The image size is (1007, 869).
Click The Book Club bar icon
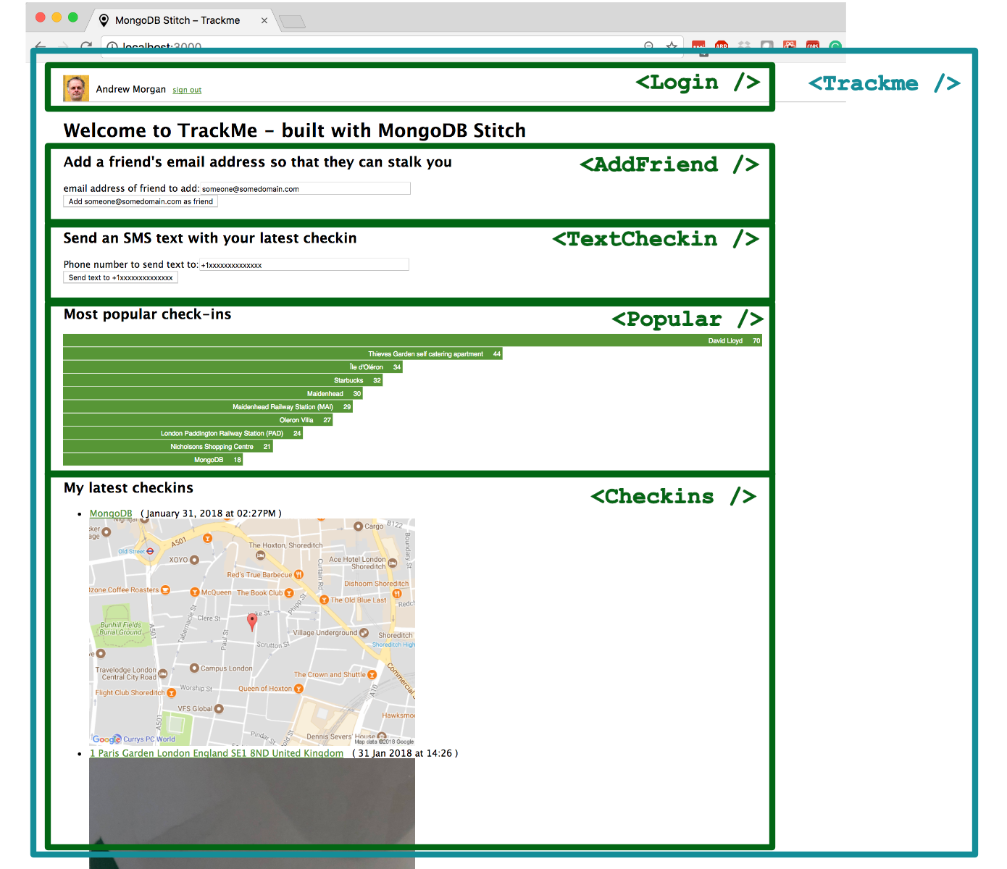coord(289,592)
